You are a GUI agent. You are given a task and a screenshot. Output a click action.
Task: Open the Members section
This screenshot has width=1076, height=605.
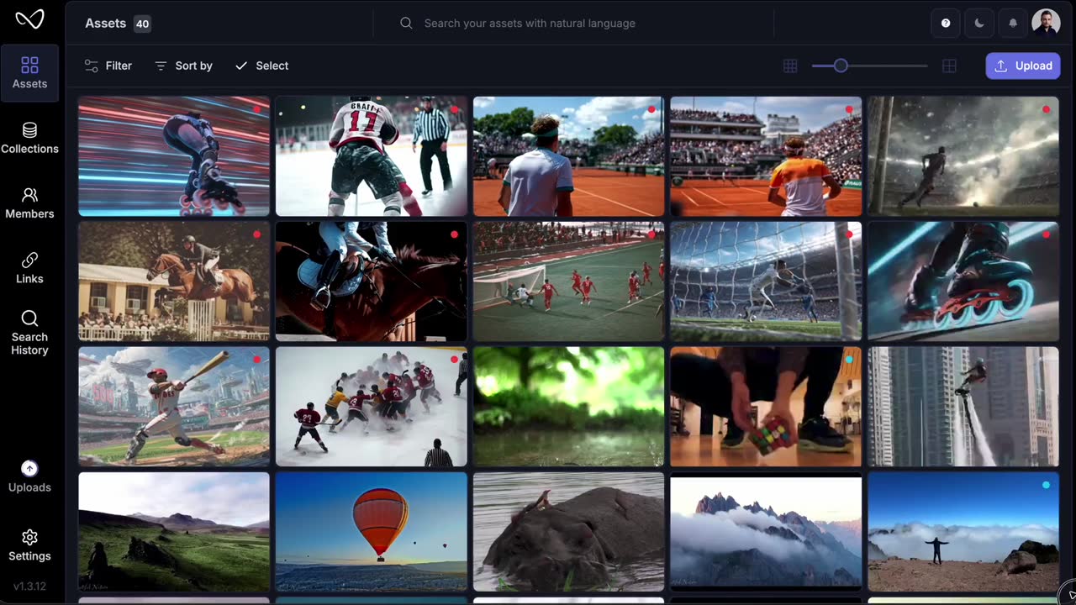pyautogui.click(x=29, y=203)
